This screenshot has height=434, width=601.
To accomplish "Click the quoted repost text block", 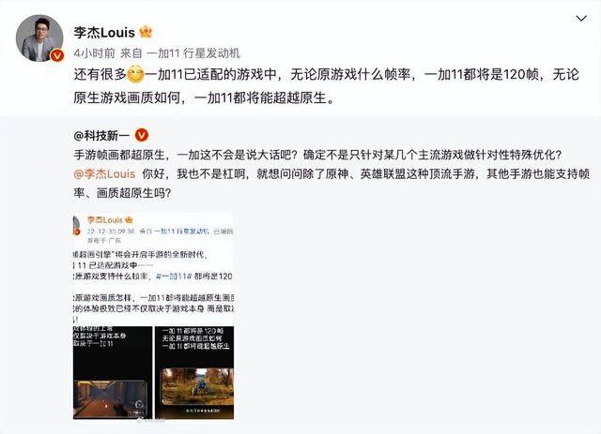I will pyautogui.click(x=331, y=173).
